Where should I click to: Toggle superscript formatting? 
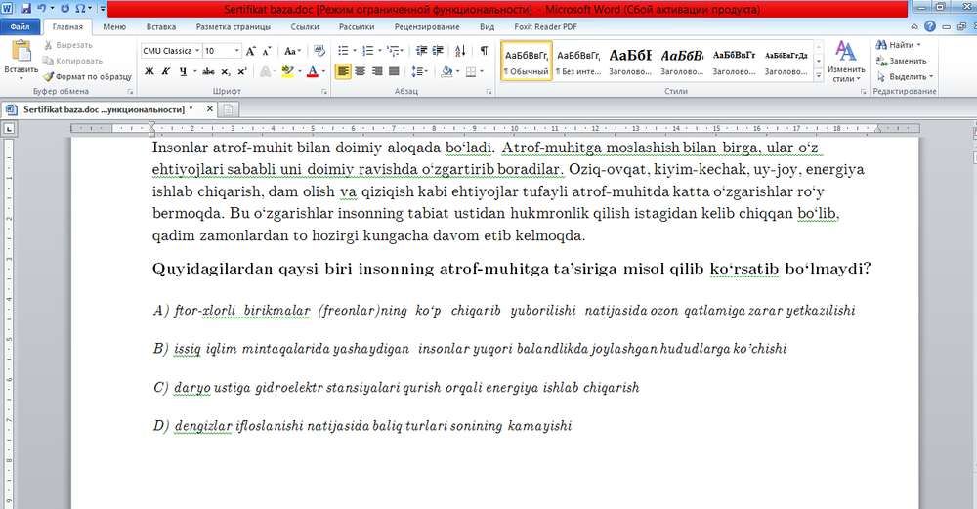(x=241, y=71)
